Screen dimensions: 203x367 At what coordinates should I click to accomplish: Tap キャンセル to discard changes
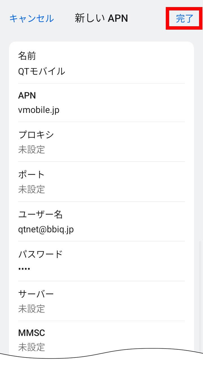pyautogui.click(x=32, y=19)
